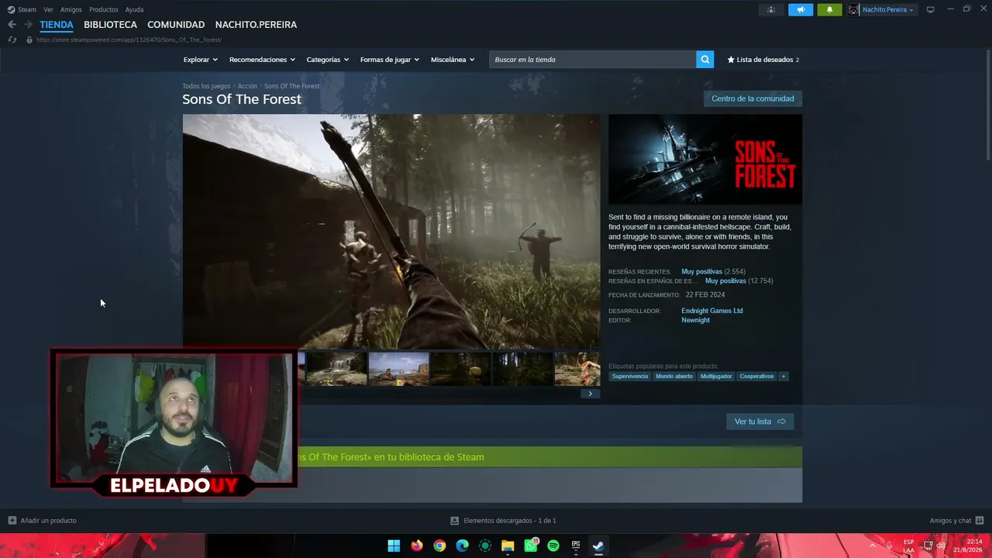
Task: Open Spotify from the taskbar
Action: pyautogui.click(x=553, y=546)
